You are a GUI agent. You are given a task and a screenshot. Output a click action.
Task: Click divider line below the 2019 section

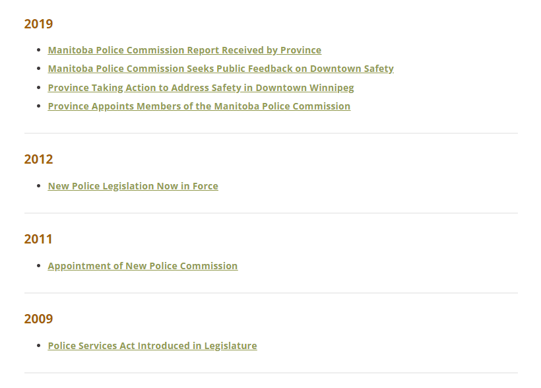(x=271, y=133)
